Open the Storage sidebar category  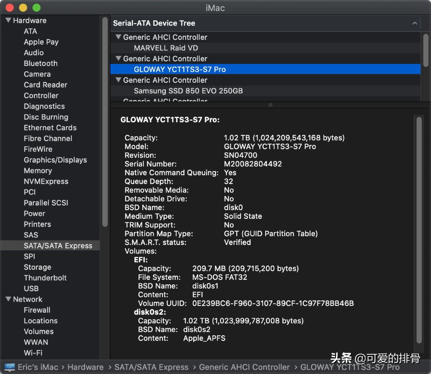(x=37, y=267)
